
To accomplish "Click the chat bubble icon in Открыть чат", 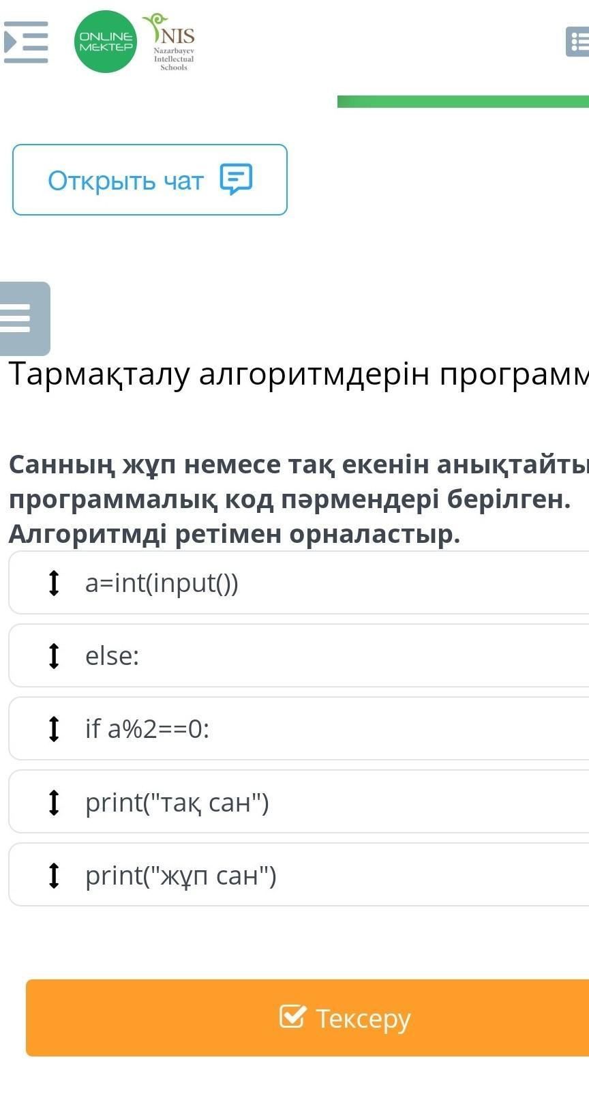I will tap(236, 179).
